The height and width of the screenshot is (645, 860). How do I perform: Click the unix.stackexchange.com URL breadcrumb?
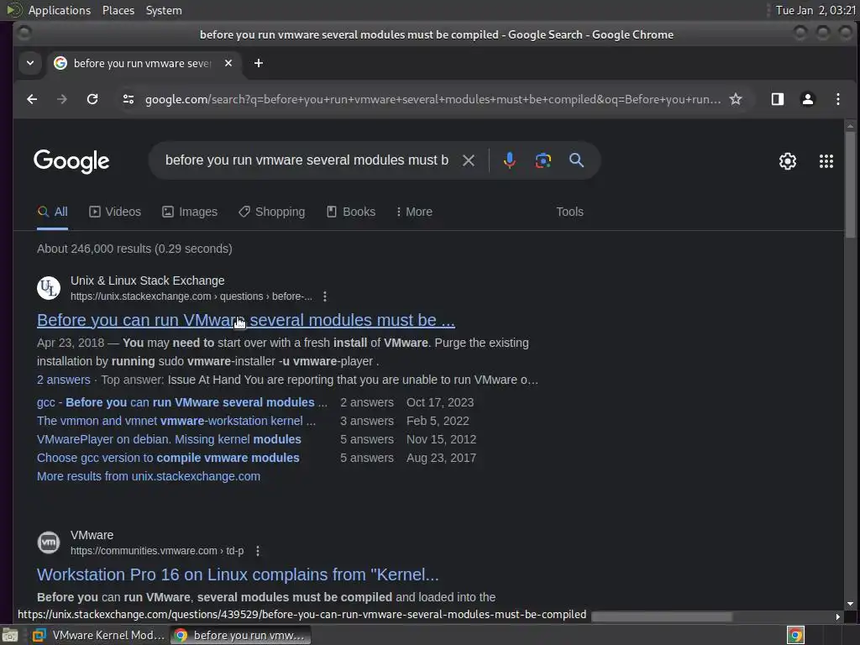191,296
